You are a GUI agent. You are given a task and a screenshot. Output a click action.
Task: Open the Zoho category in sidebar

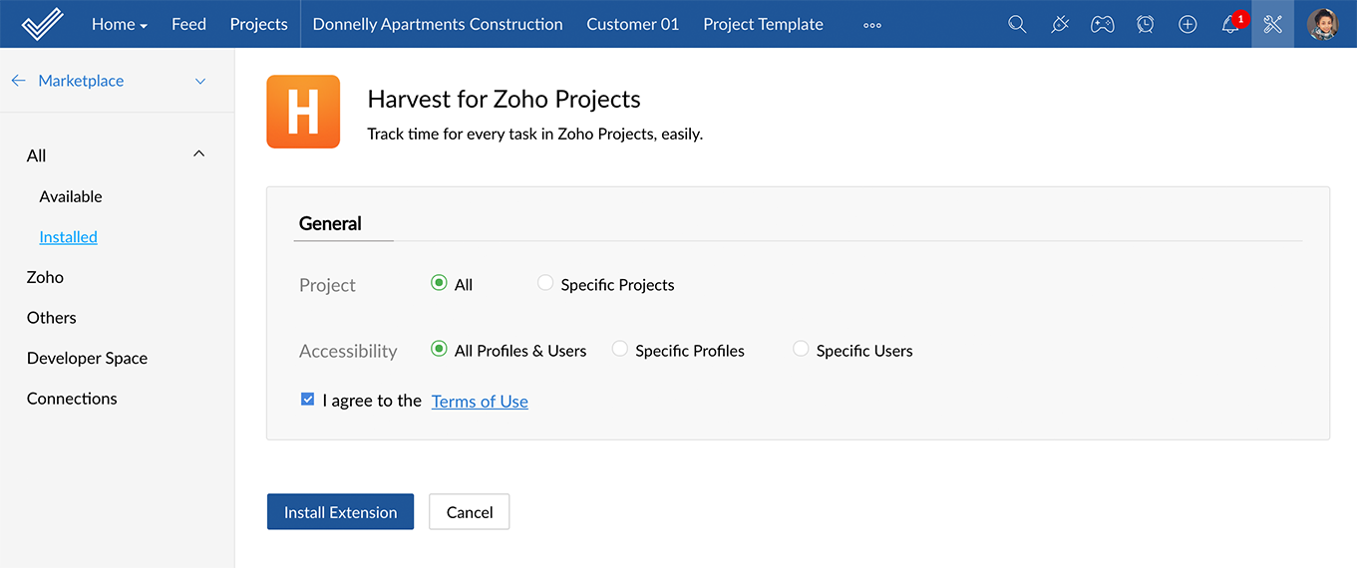coord(45,277)
